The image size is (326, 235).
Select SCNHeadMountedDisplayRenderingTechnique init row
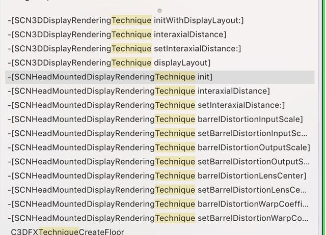tap(159, 77)
